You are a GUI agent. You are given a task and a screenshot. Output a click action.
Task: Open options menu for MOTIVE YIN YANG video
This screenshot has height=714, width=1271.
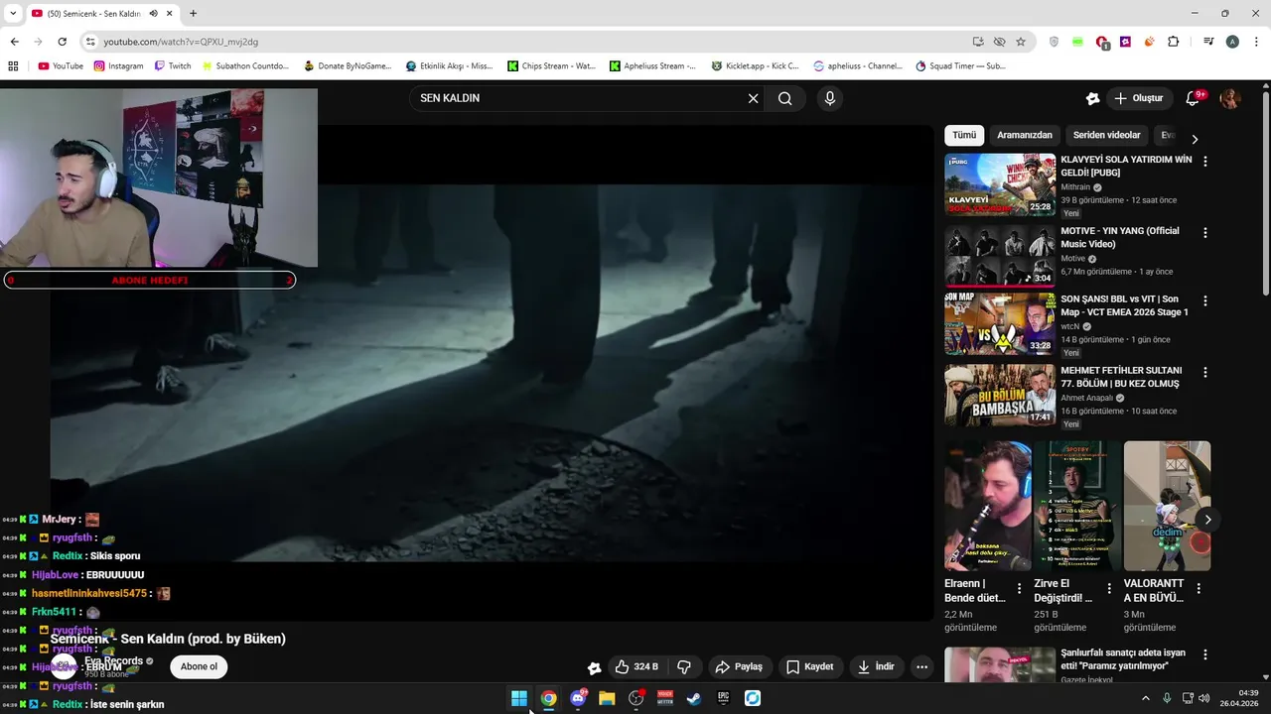(x=1205, y=233)
